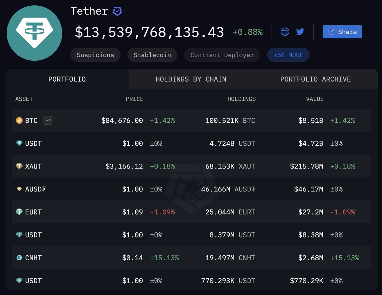Click the Suspicious tag
382x295 pixels.
[95, 55]
